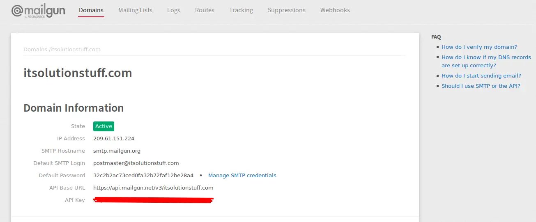Click the API Base URL value

153,188
